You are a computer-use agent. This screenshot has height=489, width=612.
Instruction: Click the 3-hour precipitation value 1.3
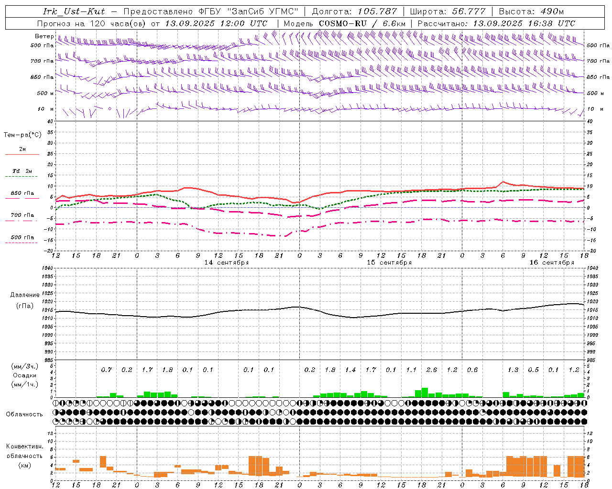[x=513, y=370]
